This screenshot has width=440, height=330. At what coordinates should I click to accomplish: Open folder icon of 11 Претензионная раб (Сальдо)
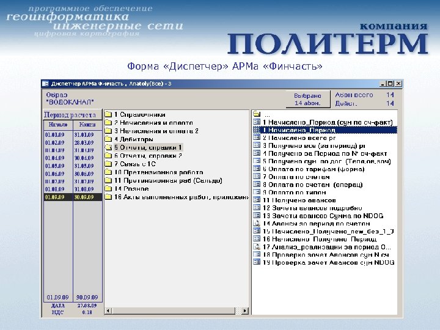point(108,180)
